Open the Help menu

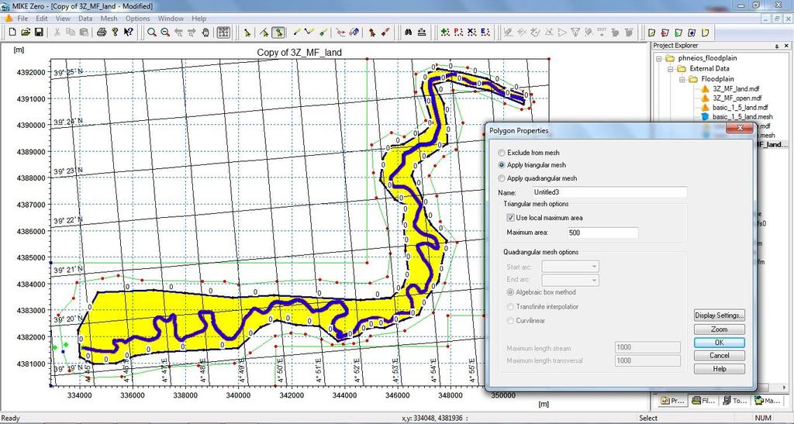point(198,18)
